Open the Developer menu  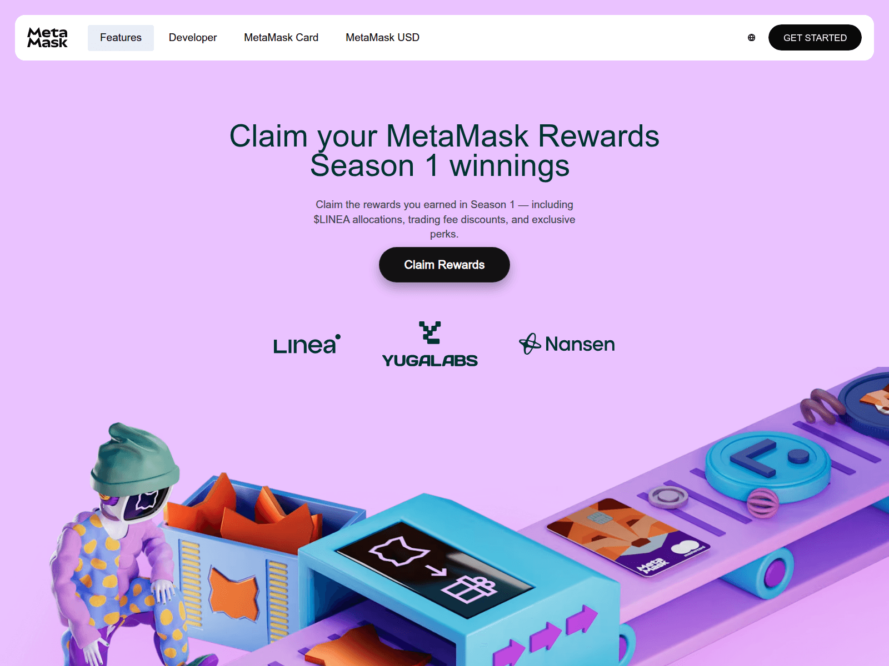[193, 38]
